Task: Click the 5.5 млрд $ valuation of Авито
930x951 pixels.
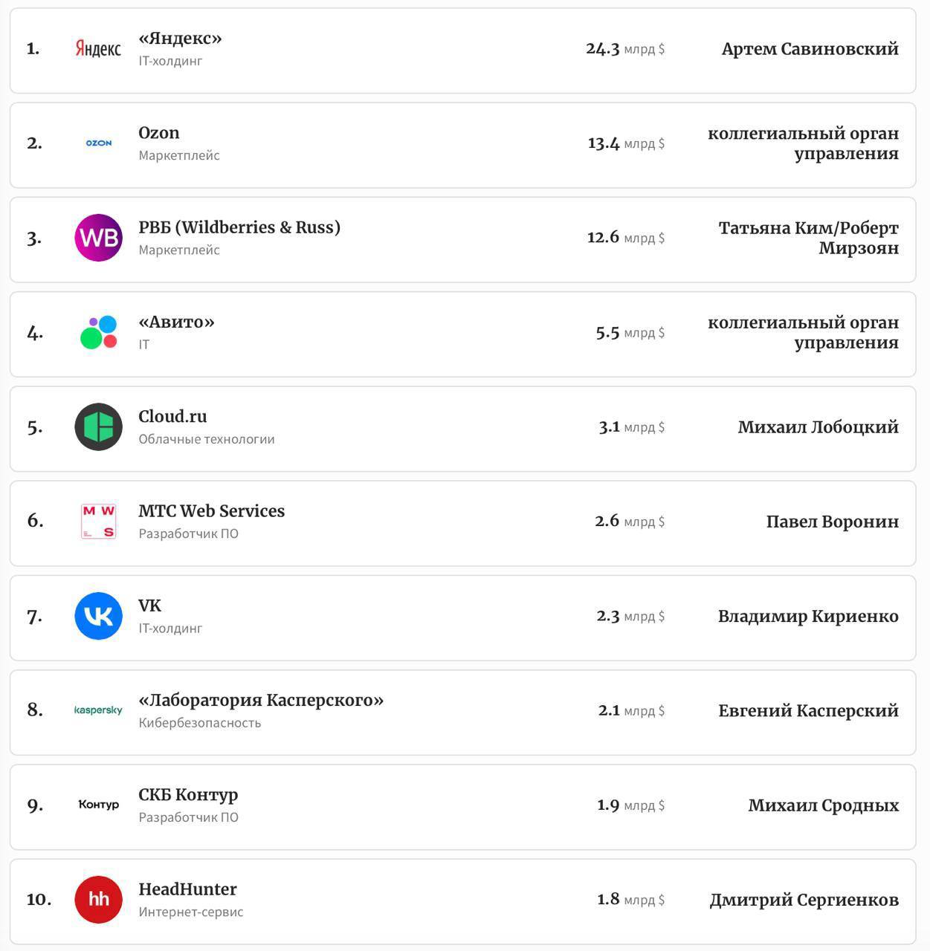Action: (630, 332)
